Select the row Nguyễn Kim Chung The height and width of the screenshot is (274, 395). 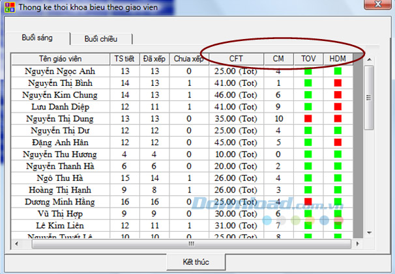click(182, 95)
